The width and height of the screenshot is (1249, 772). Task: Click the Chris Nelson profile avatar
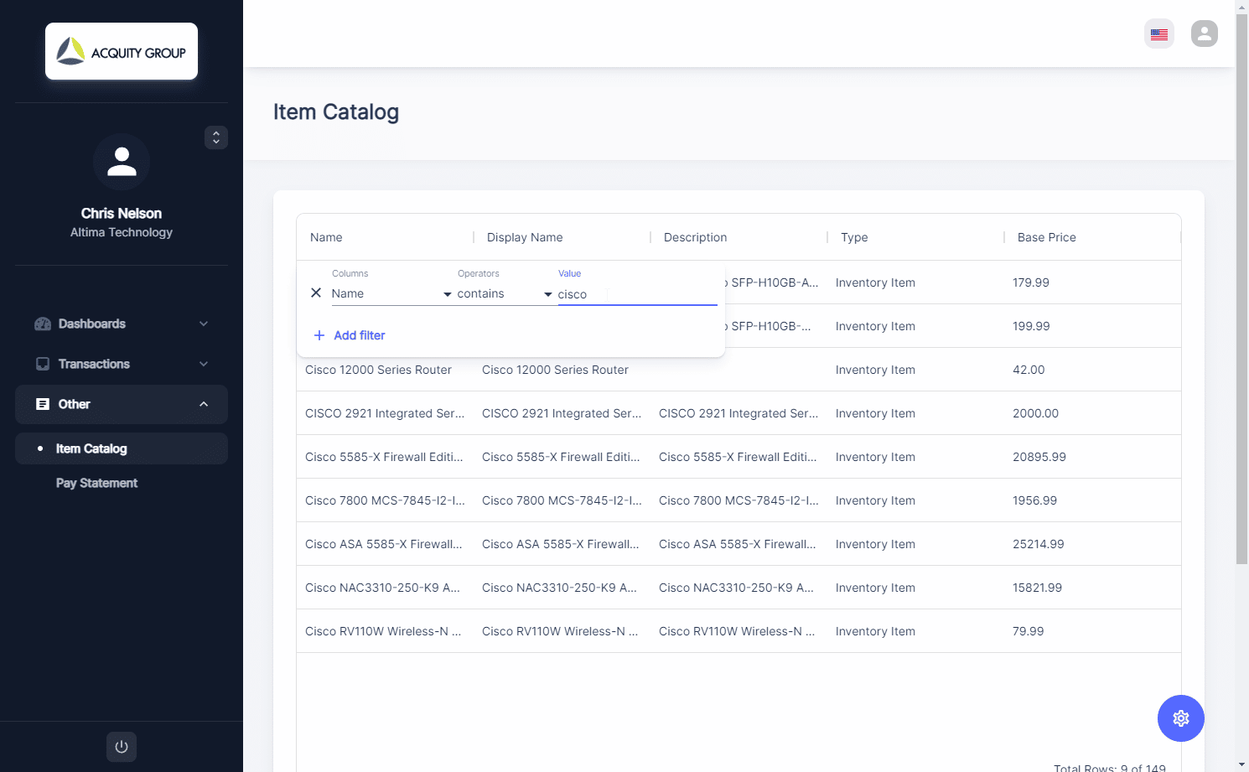122,162
